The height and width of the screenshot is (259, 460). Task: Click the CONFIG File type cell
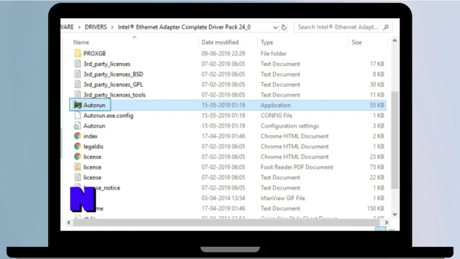coord(276,116)
